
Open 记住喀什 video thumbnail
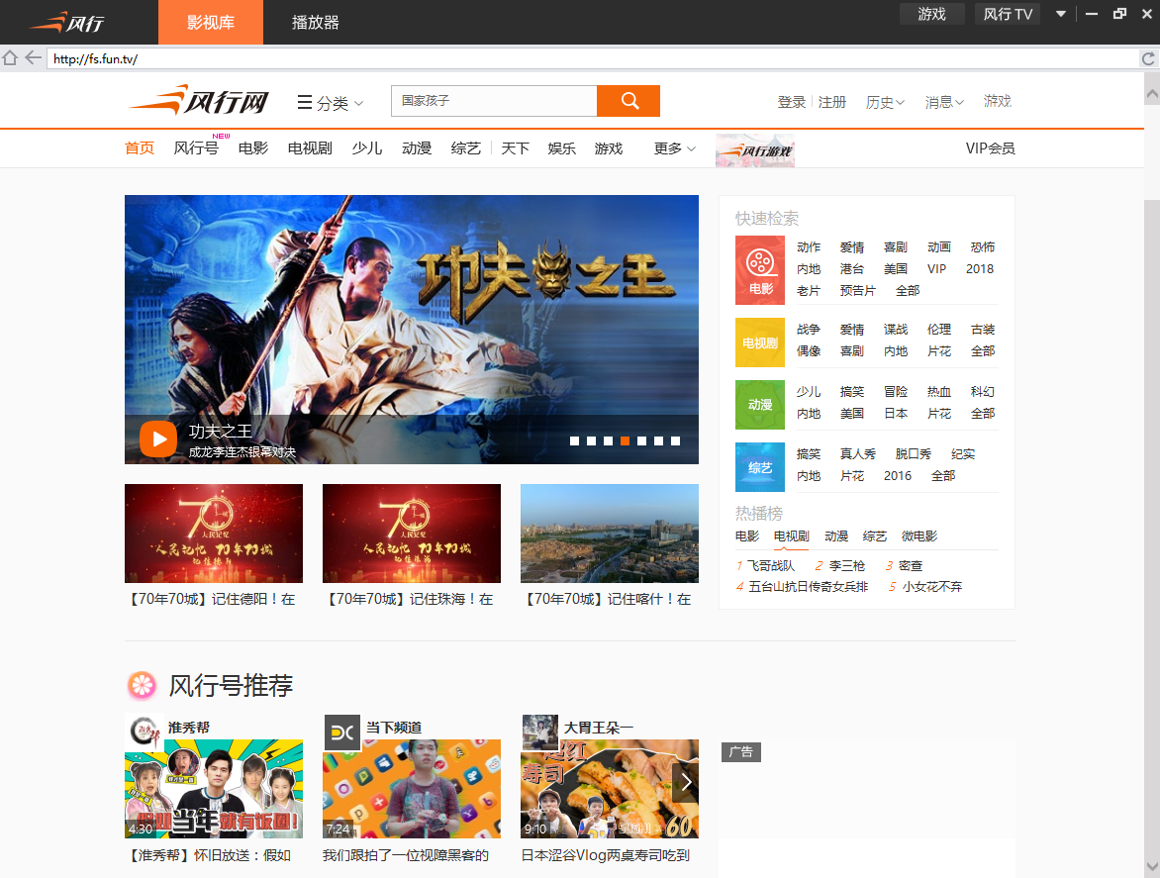(x=610, y=534)
